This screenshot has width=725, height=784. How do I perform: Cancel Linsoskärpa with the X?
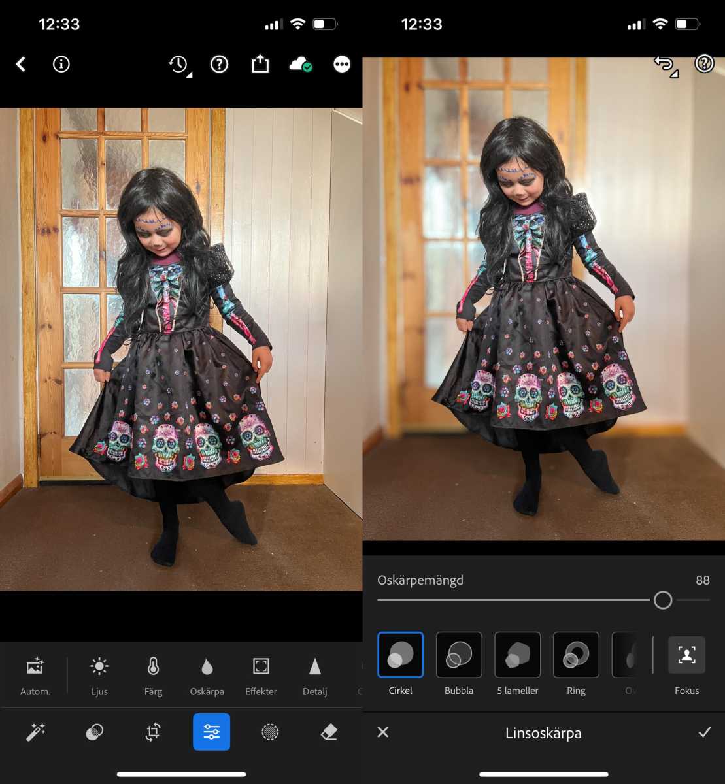382,732
